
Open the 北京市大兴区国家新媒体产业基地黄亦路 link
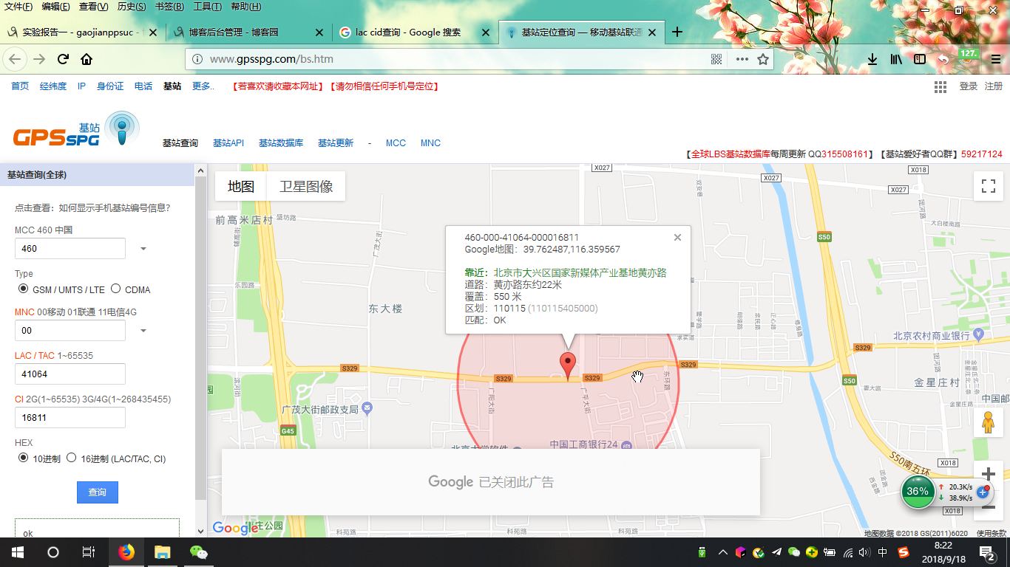pos(580,273)
